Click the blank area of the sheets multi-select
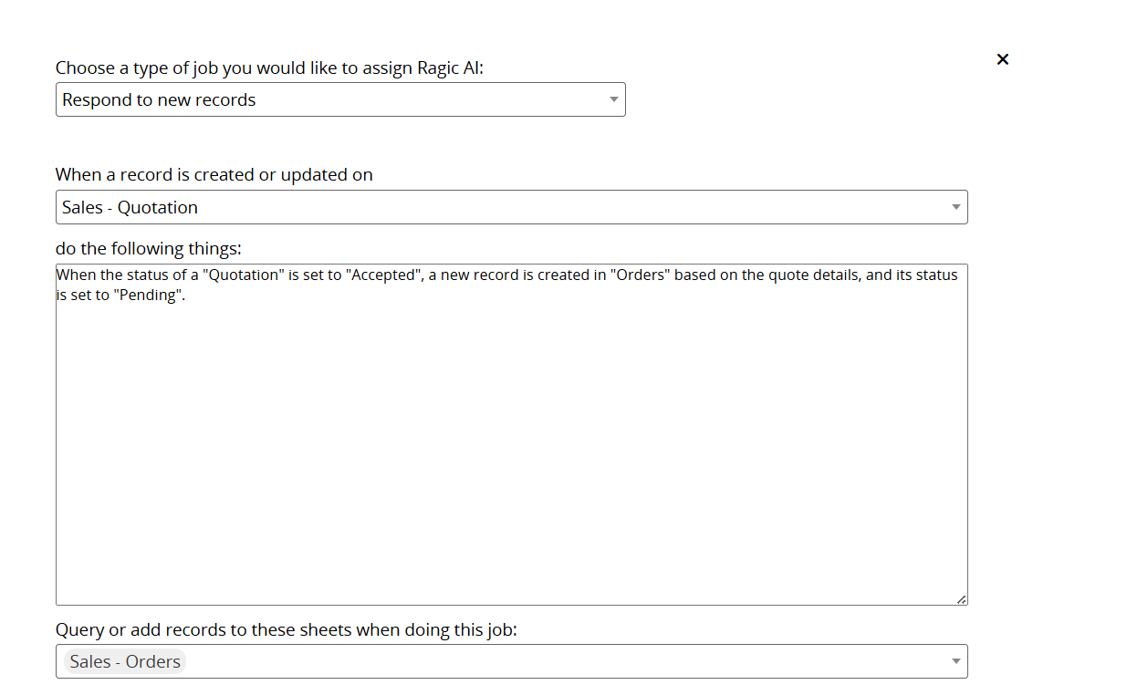The height and width of the screenshot is (685, 1127). click(566, 661)
